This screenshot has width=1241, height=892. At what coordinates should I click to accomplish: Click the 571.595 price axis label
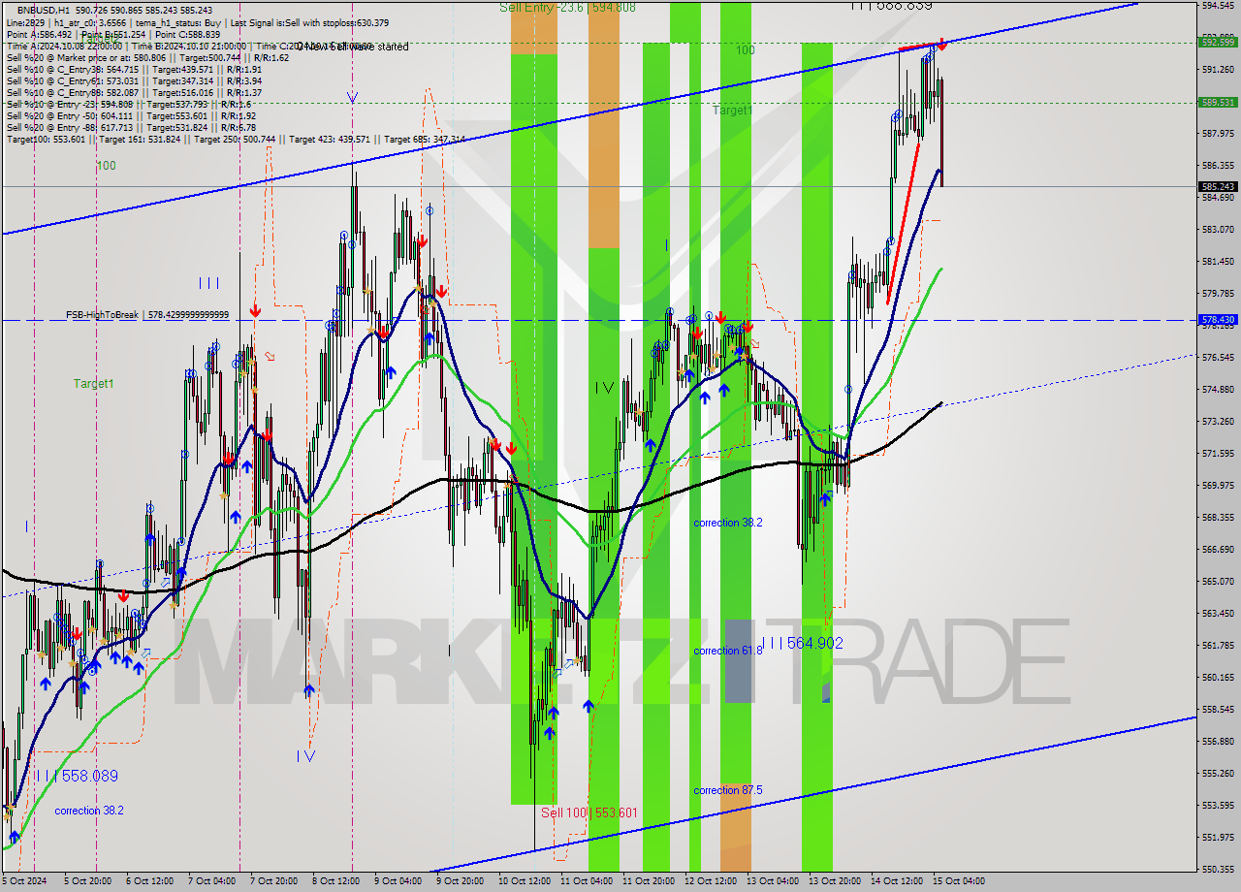coord(1218,454)
